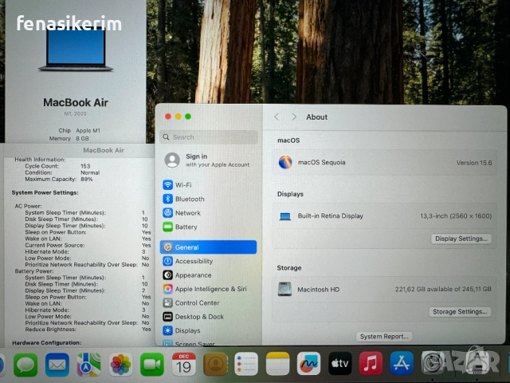This screenshot has width=510, height=383.
Task: Launch FaceTime from the Dock
Action: (152, 365)
